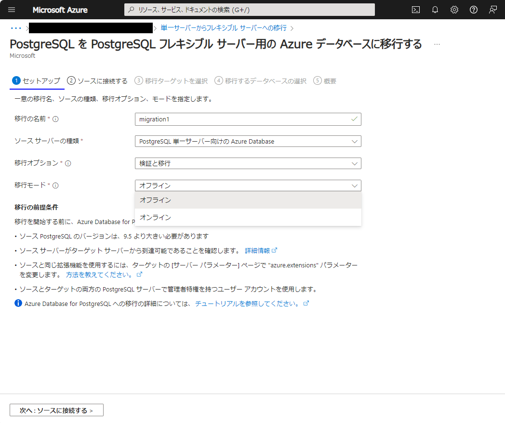
Task: Go to 概要 step tab
Action: click(325, 81)
